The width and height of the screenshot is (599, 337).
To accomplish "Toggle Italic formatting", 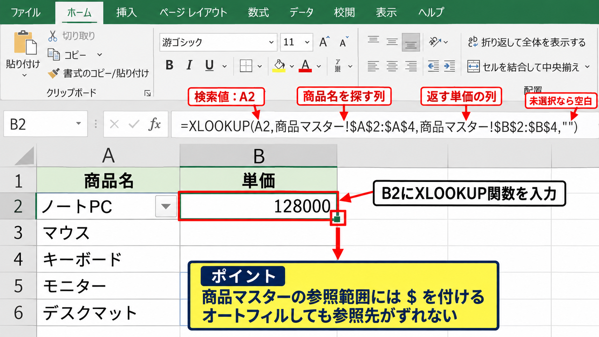I will (189, 66).
